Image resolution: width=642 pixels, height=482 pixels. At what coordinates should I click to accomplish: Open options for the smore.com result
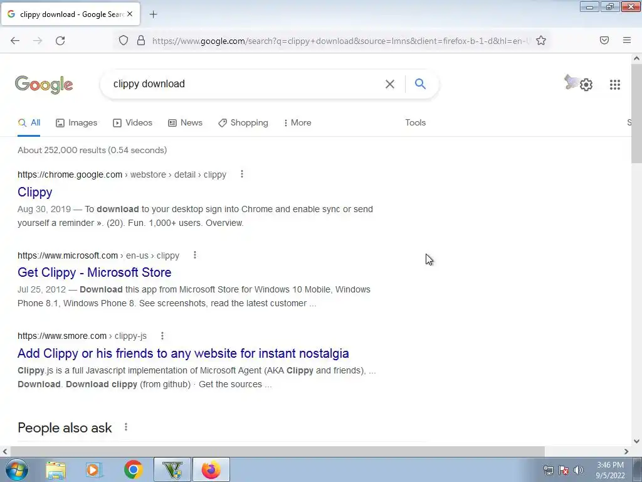click(162, 336)
